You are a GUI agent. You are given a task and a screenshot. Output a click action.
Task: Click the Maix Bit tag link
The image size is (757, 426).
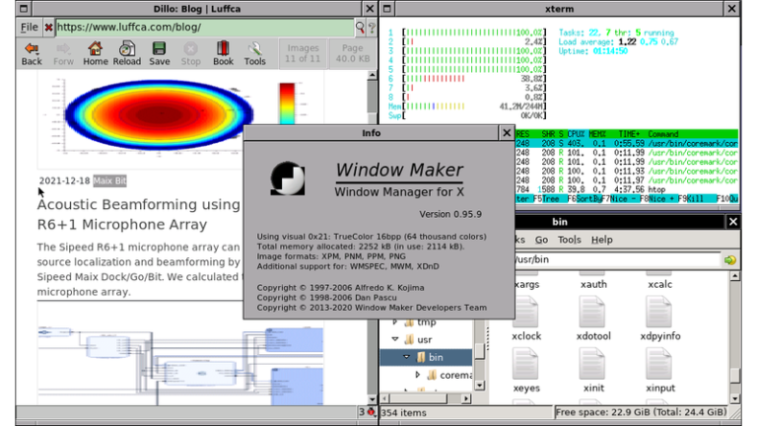tap(109, 180)
